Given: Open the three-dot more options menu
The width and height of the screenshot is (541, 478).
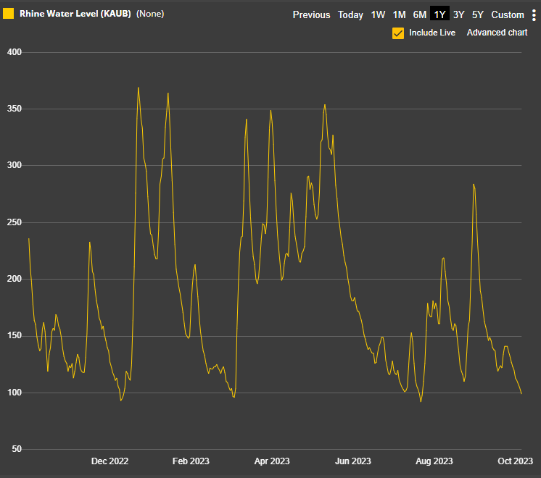Looking at the screenshot, I should [534, 14].
